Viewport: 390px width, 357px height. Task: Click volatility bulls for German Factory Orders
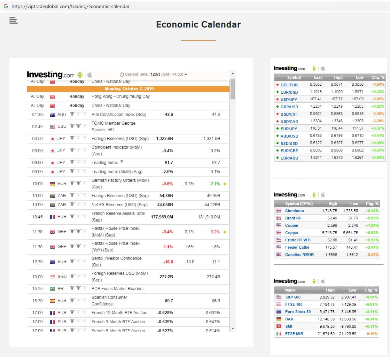coord(78,183)
